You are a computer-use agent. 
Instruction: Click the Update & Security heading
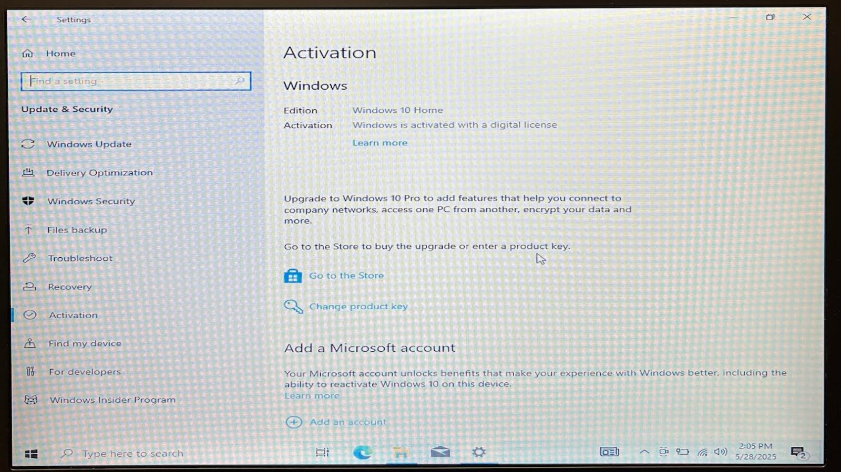coord(67,109)
